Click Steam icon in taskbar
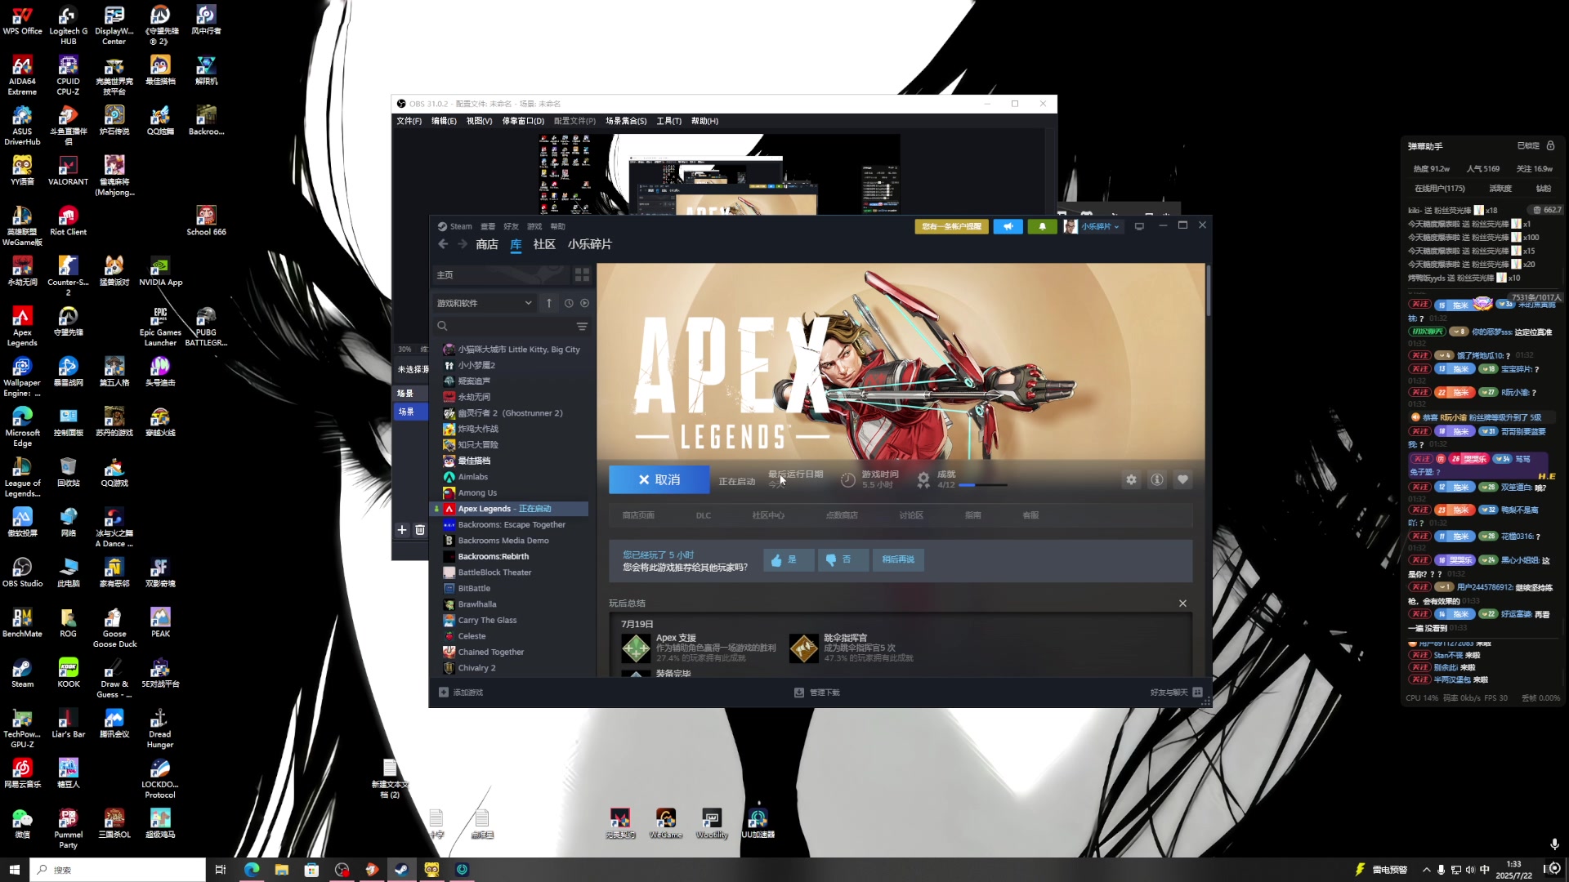The height and width of the screenshot is (882, 1569). 401,870
